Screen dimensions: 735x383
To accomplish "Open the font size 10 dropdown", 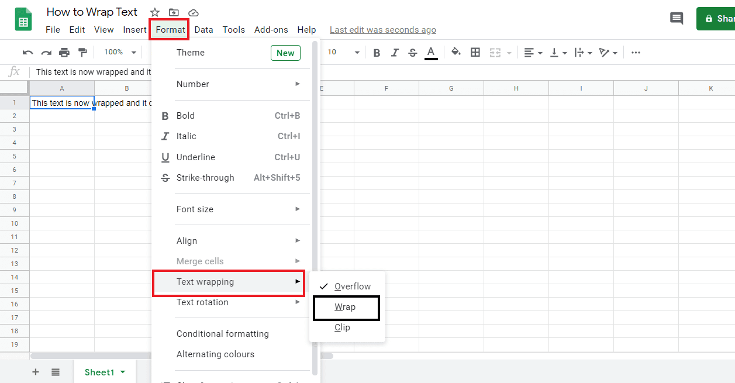I will pyautogui.click(x=343, y=52).
